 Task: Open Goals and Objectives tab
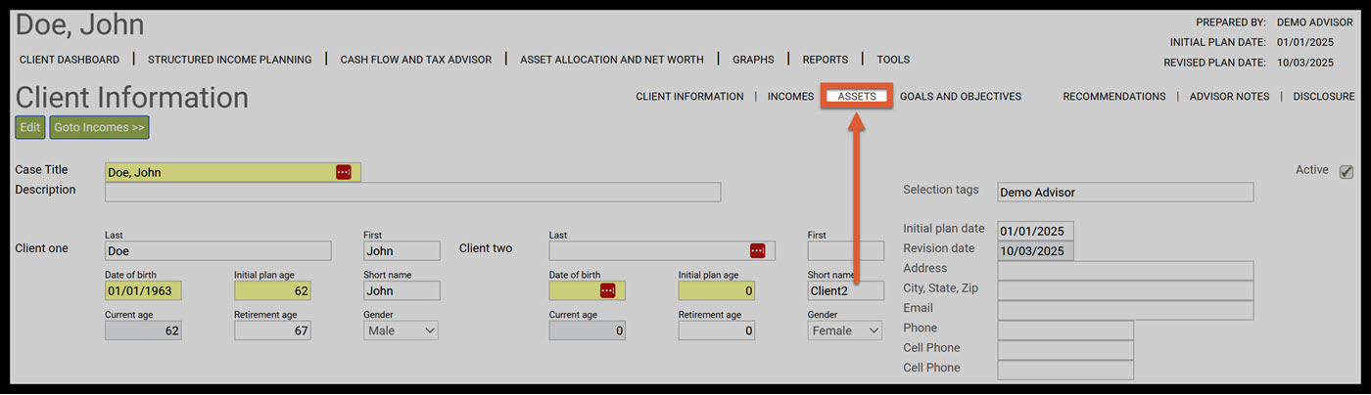click(961, 97)
